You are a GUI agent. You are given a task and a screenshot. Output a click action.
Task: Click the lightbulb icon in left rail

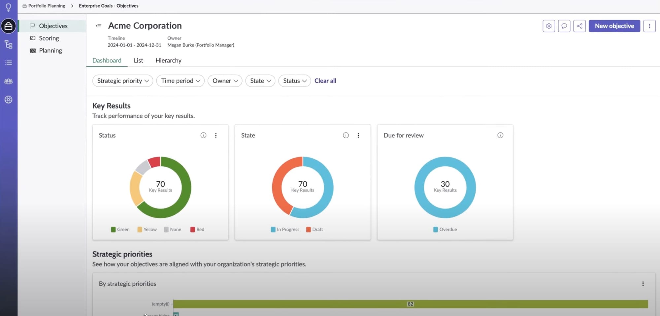point(9,7)
